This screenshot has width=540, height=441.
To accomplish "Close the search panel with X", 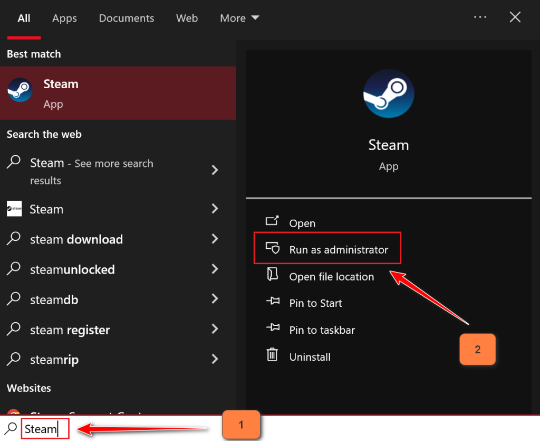I will (x=515, y=17).
